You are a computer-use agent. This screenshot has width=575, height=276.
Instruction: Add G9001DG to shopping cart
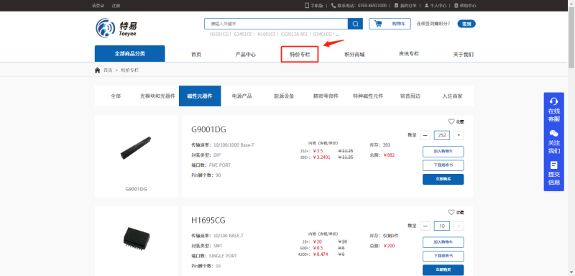click(443, 152)
